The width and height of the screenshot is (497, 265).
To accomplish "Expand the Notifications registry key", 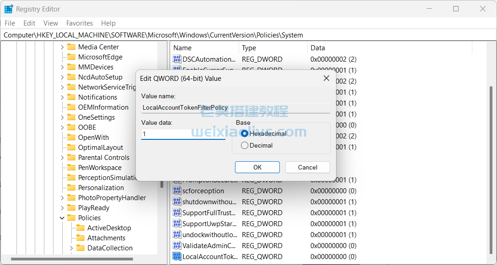I will tap(62, 97).
